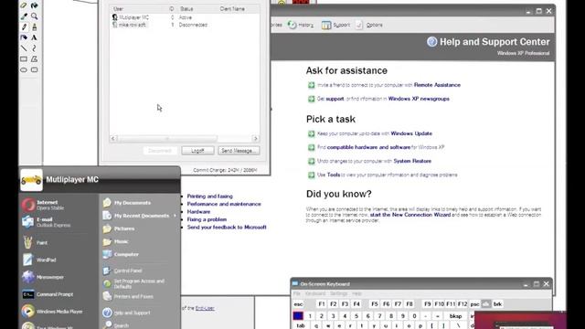Select the Polygon tool in Paint
The height and width of the screenshot is (329, 585).
pos(35,58)
